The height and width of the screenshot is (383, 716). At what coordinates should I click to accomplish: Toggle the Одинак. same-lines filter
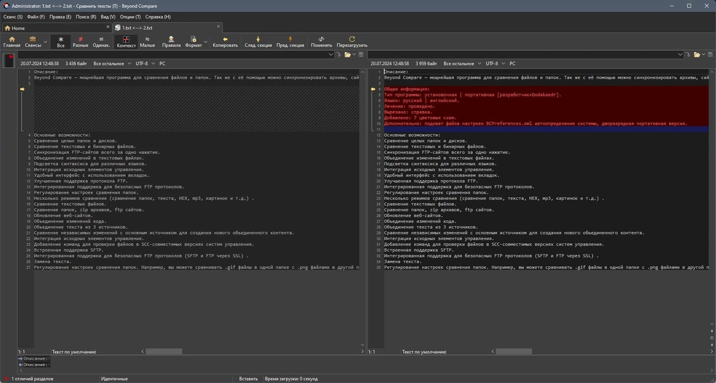coord(101,42)
